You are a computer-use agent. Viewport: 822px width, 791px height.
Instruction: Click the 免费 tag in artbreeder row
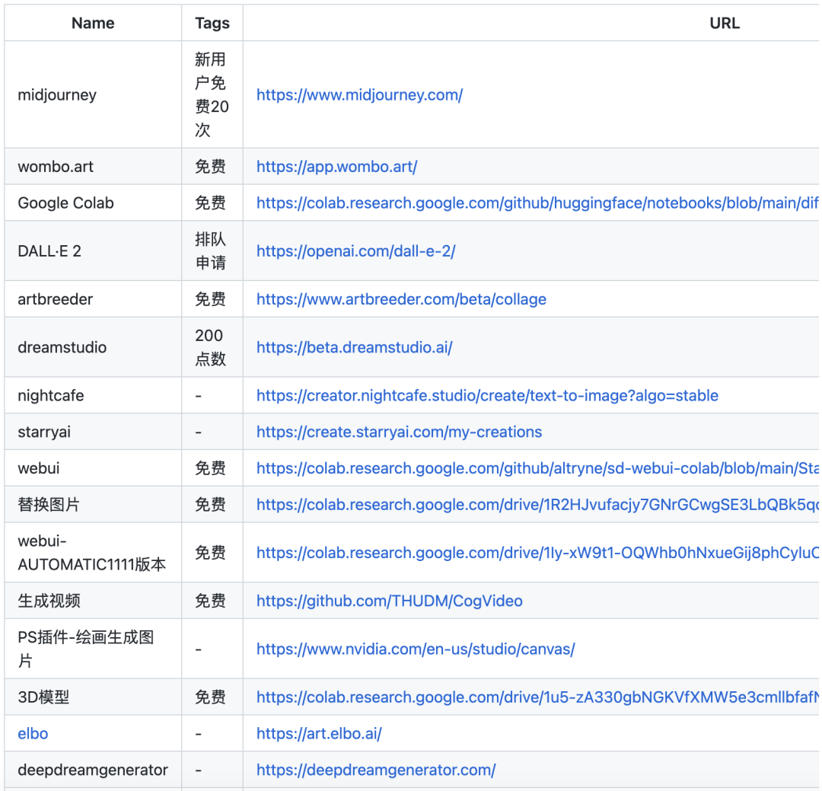211,299
